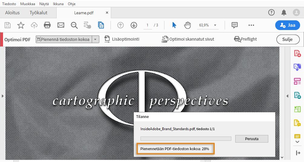Click the fill and sign toolbar icon
Screen dimensions: 304x162
[88, 25]
